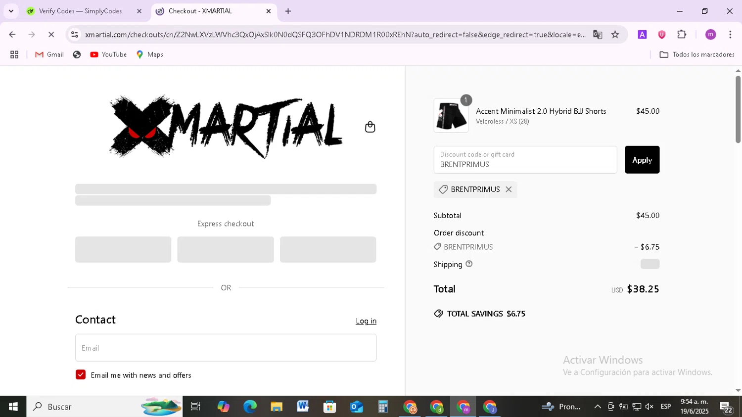This screenshot has width=742, height=417.
Task: Open the globe bookmark icon
Action: [x=77, y=54]
